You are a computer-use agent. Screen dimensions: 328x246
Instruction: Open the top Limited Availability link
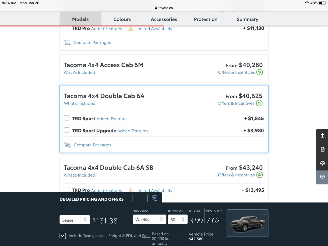154,28
